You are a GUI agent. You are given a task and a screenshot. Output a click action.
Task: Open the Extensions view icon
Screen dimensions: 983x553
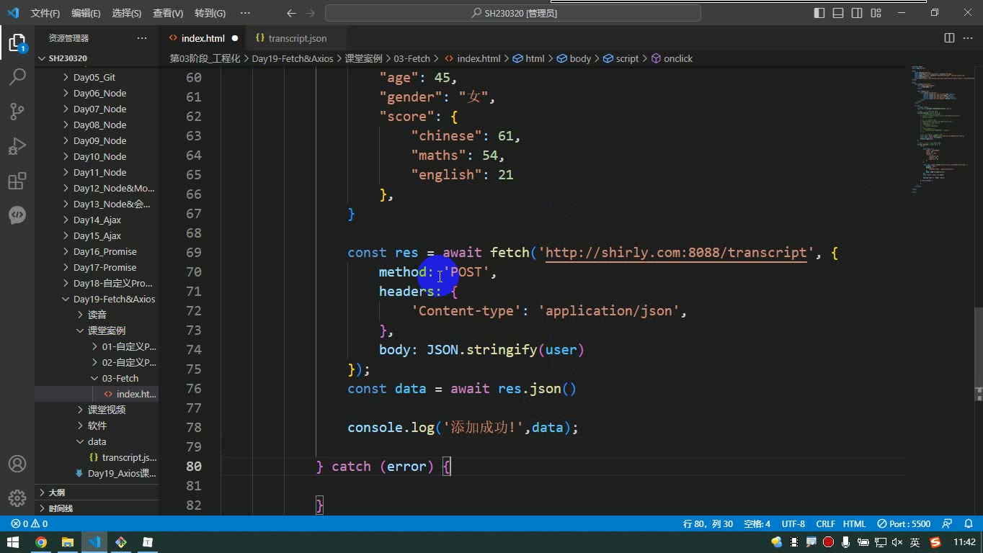pos(17,181)
